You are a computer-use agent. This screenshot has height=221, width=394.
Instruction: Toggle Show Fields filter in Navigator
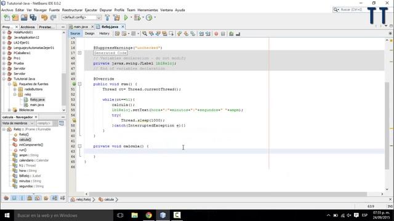click(14, 198)
